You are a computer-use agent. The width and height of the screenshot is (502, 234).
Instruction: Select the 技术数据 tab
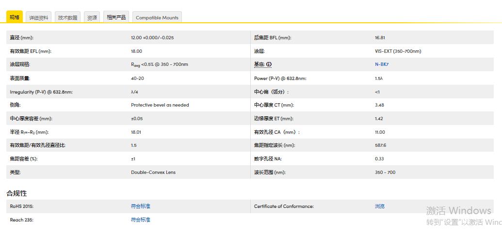coord(67,18)
